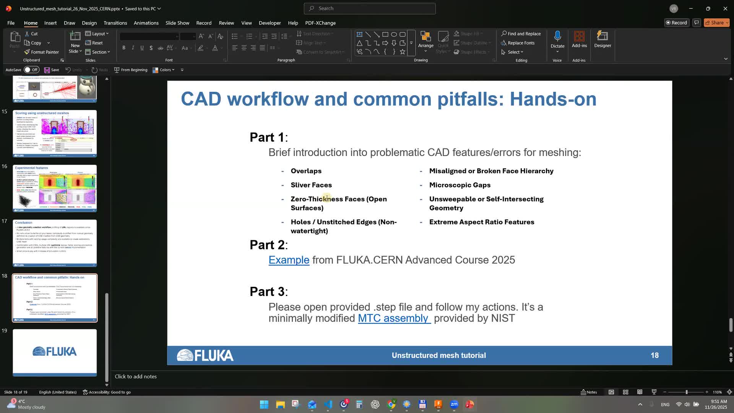Open the Insert ribbon tab
This screenshot has width=734, height=413.
pos(50,23)
